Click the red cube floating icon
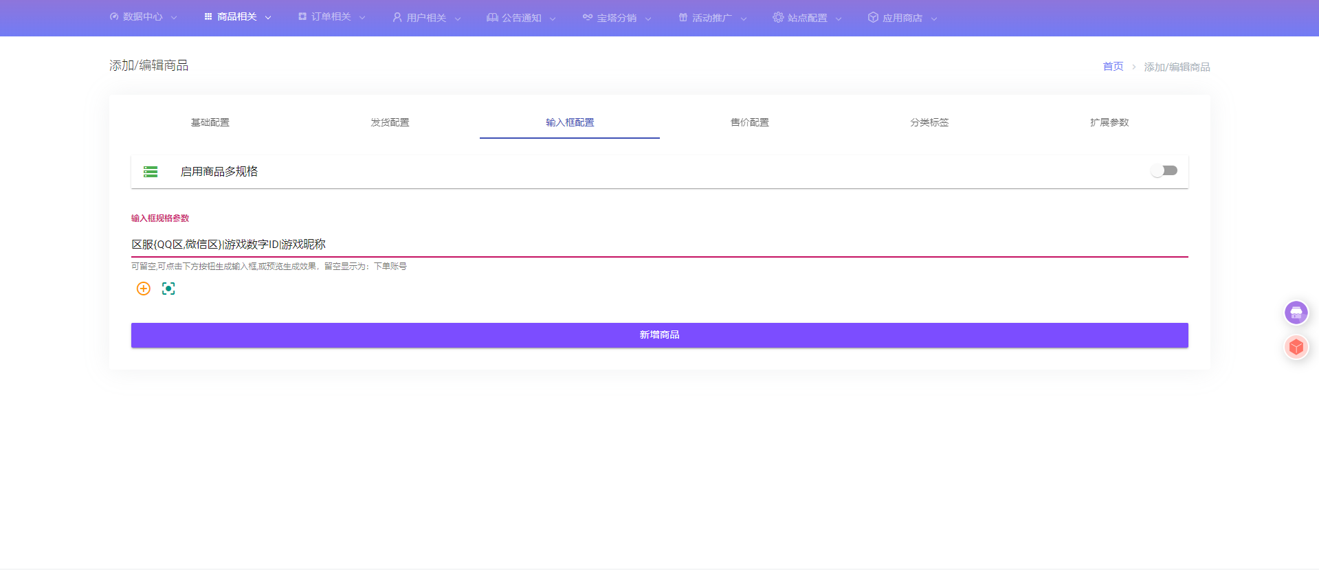1319x575 pixels. 1296,347
